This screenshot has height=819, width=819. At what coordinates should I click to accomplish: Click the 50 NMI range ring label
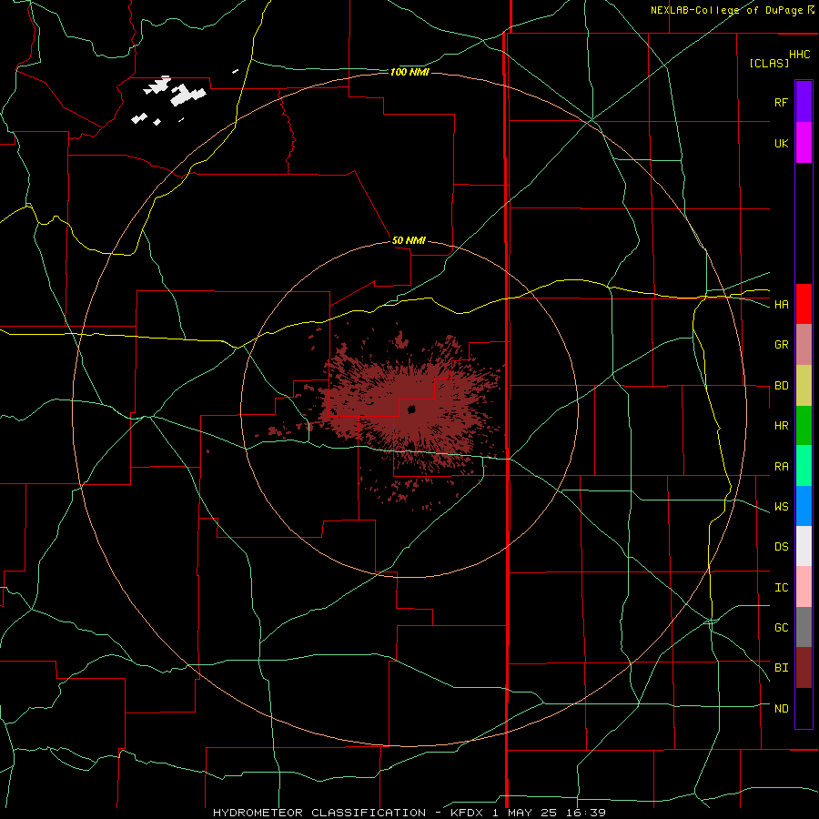[409, 240]
